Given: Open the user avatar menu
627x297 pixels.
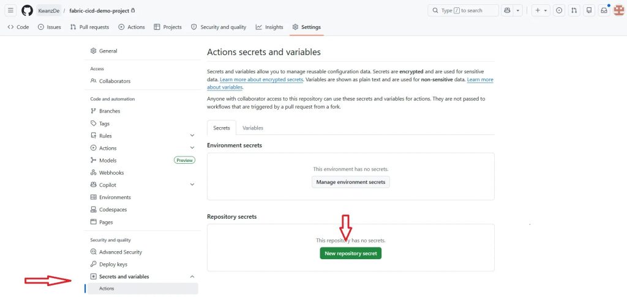Looking at the screenshot, I should [618, 10].
